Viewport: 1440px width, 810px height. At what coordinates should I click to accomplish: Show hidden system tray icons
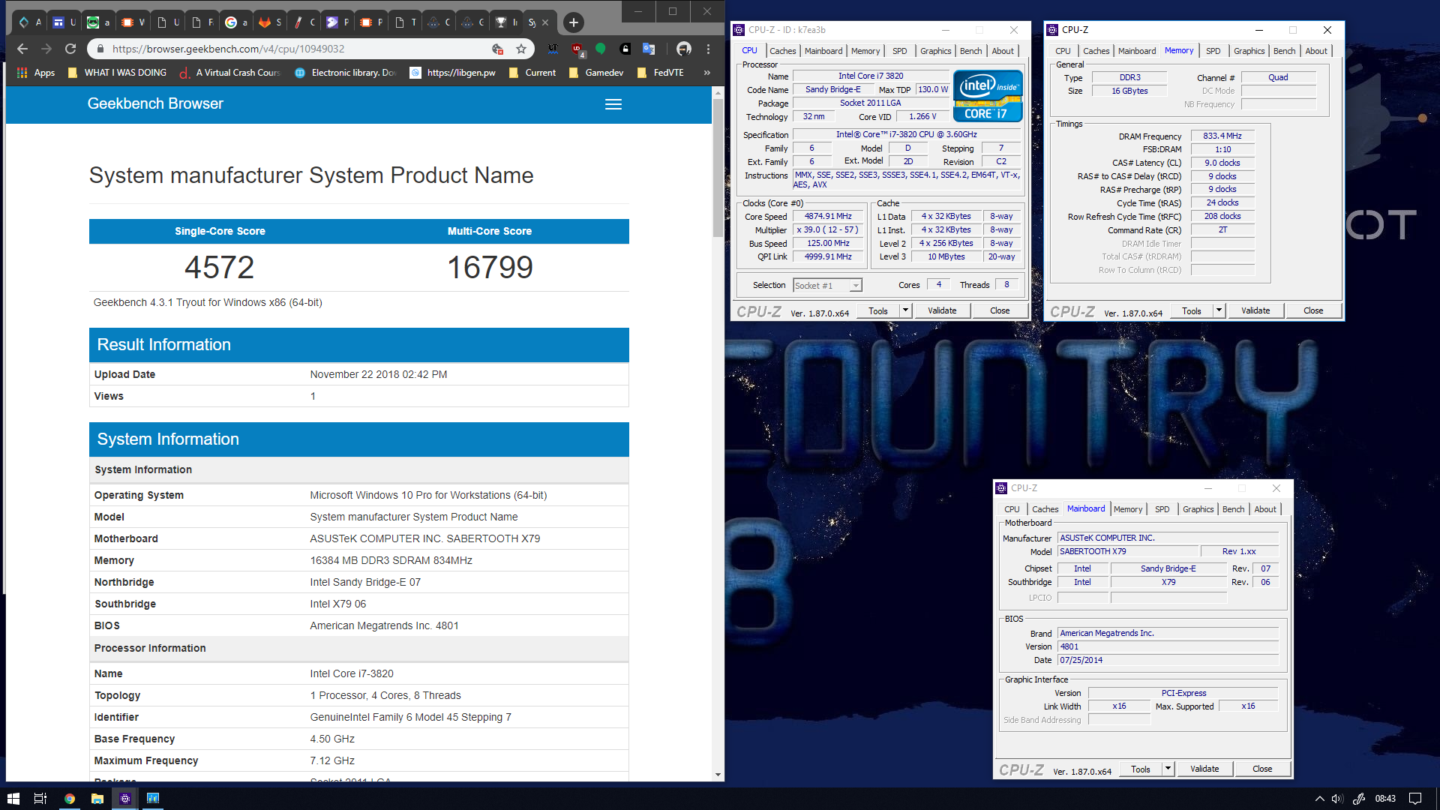1319,799
